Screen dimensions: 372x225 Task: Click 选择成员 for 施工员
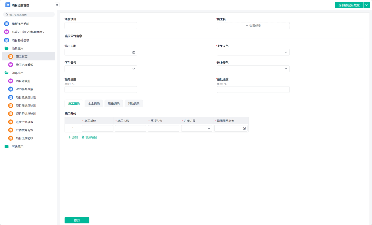point(253,25)
